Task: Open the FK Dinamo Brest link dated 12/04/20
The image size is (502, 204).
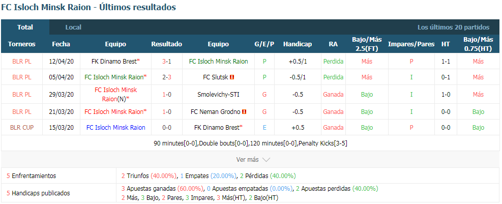Action: click(x=113, y=61)
